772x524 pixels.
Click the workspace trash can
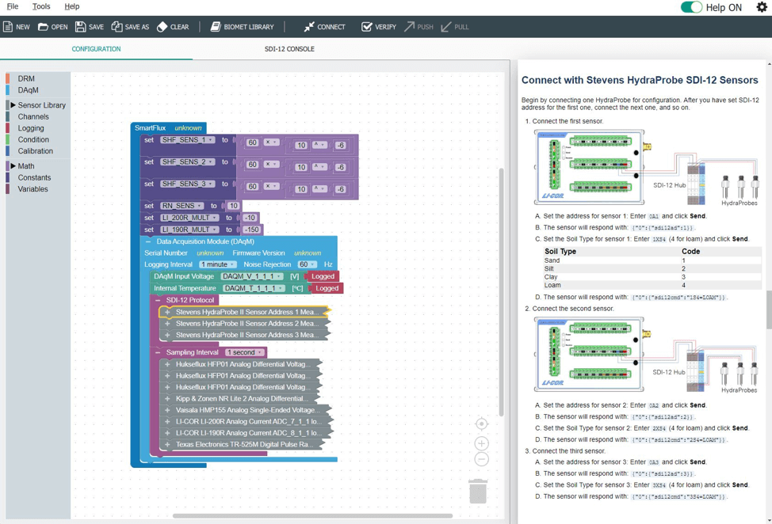pos(478,491)
